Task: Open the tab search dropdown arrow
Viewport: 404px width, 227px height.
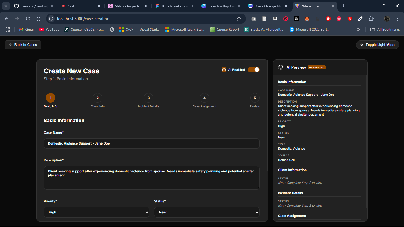Action: [6, 6]
